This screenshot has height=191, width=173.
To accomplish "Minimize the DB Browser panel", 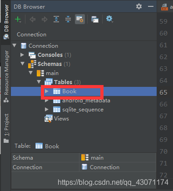I will click(151, 6).
